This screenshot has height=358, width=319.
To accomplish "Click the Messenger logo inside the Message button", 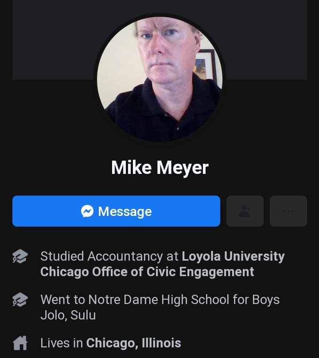I will click(x=87, y=211).
